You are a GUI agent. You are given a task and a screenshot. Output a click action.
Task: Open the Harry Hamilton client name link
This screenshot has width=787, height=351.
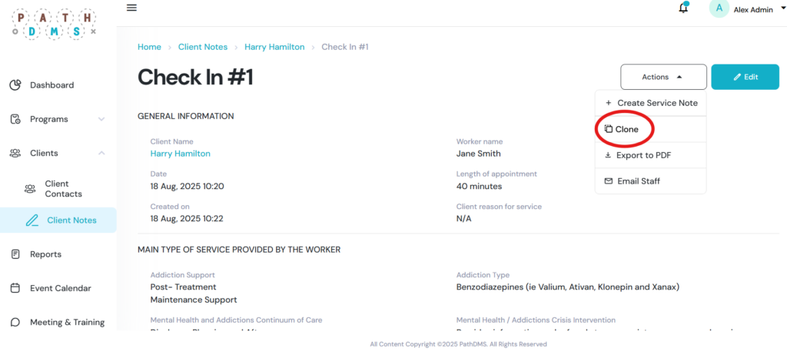click(180, 154)
